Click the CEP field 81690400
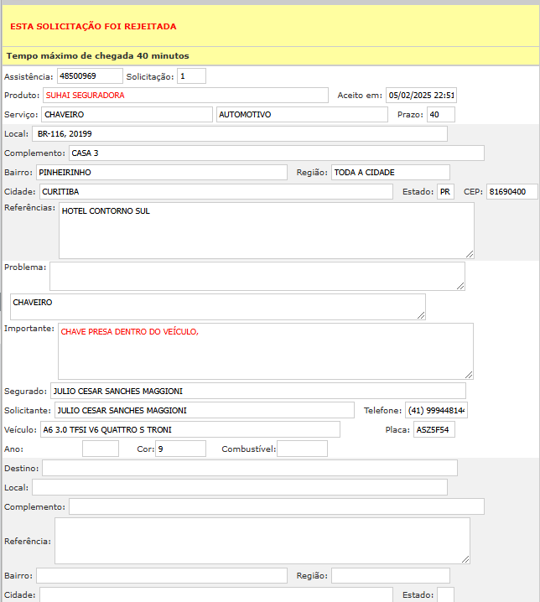 pos(512,192)
